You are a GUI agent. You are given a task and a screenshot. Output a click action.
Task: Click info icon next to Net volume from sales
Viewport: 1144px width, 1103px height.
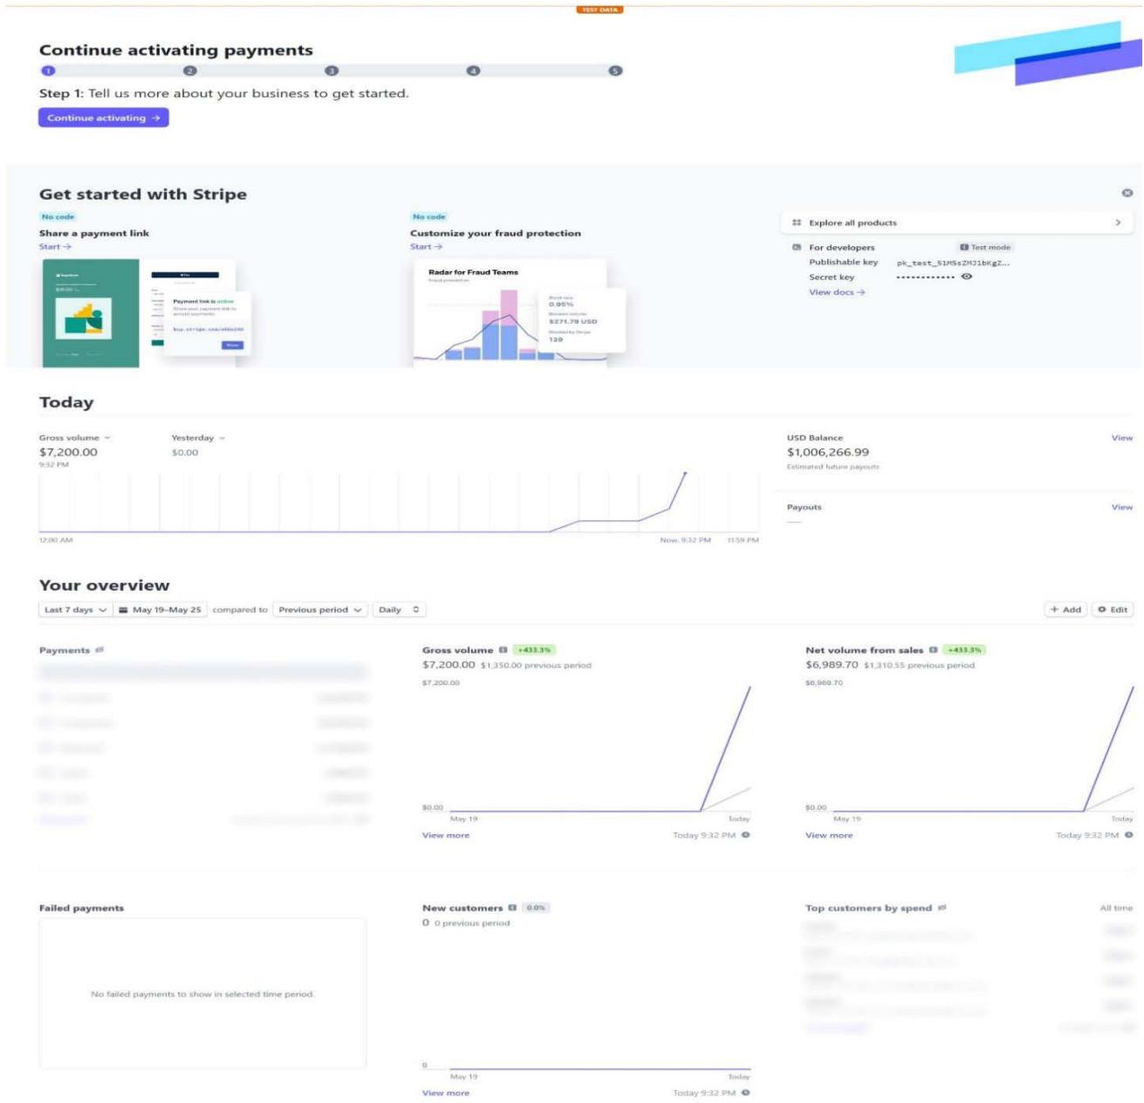tap(933, 650)
